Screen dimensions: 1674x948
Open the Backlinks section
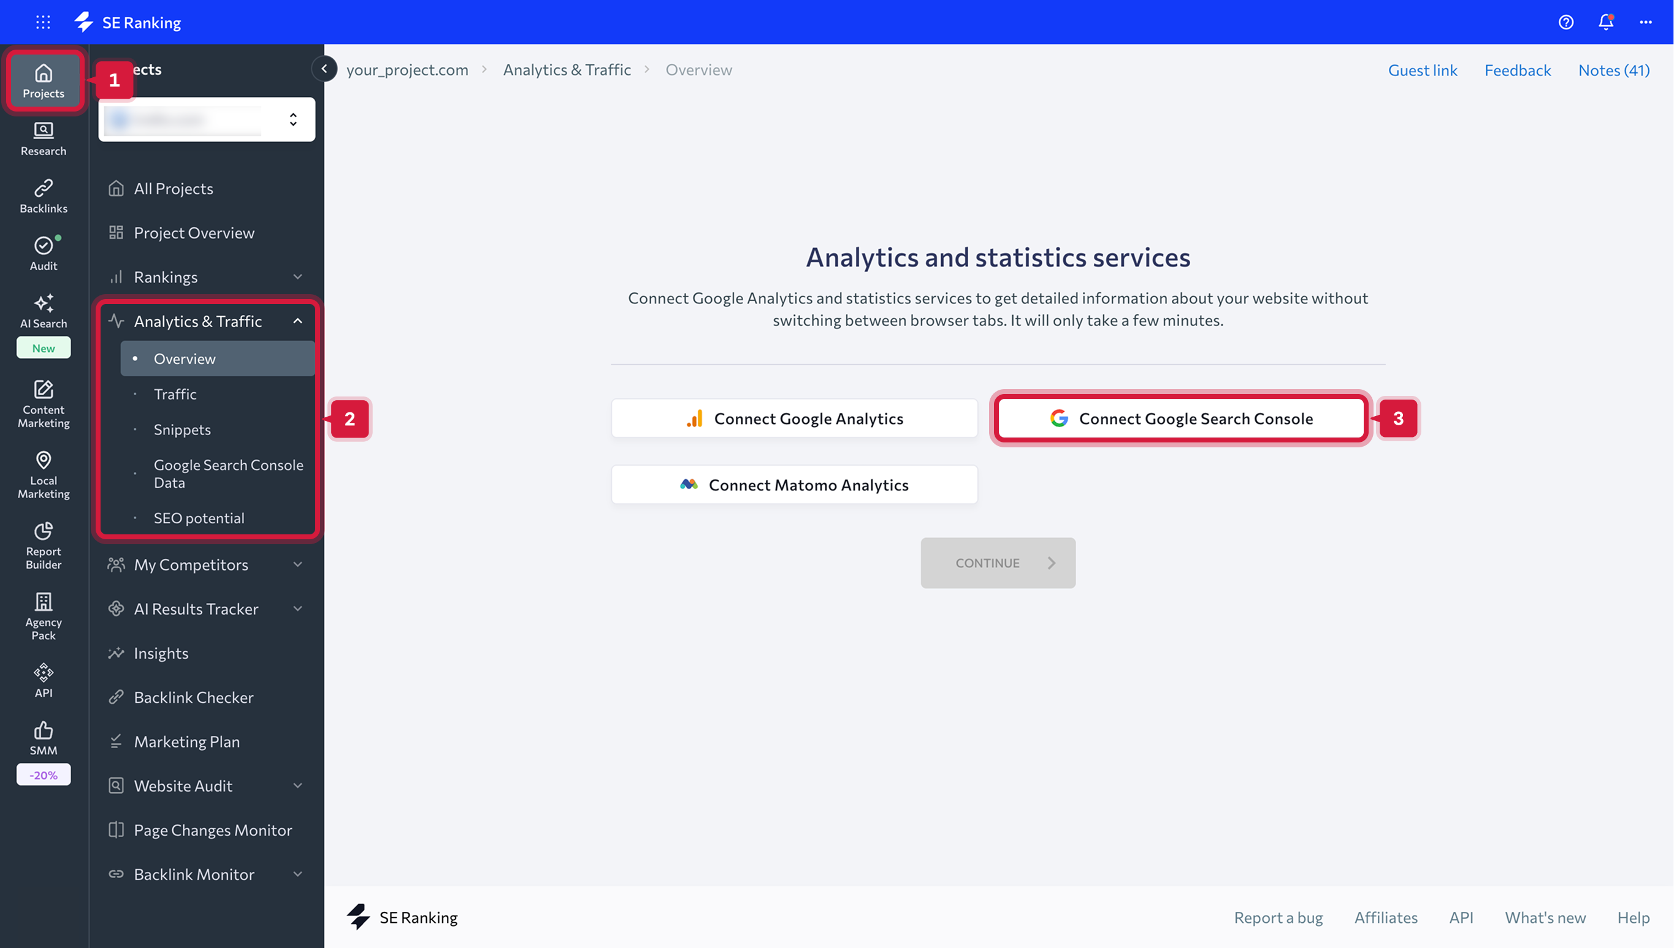[43, 195]
